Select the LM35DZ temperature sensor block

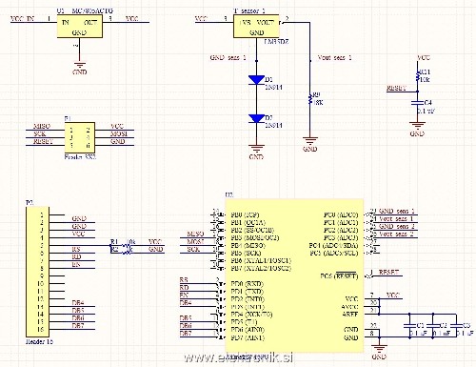pyautogui.click(x=256, y=26)
